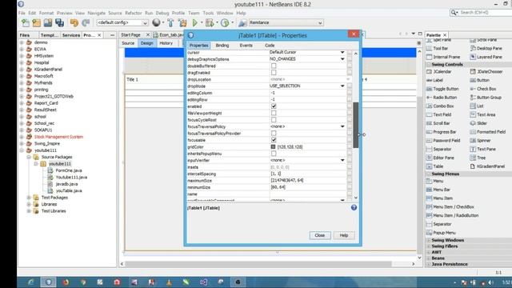This screenshot has height=288, width=512.
Task: Select youTable.java in project tree
Action: pyautogui.click(x=69, y=190)
